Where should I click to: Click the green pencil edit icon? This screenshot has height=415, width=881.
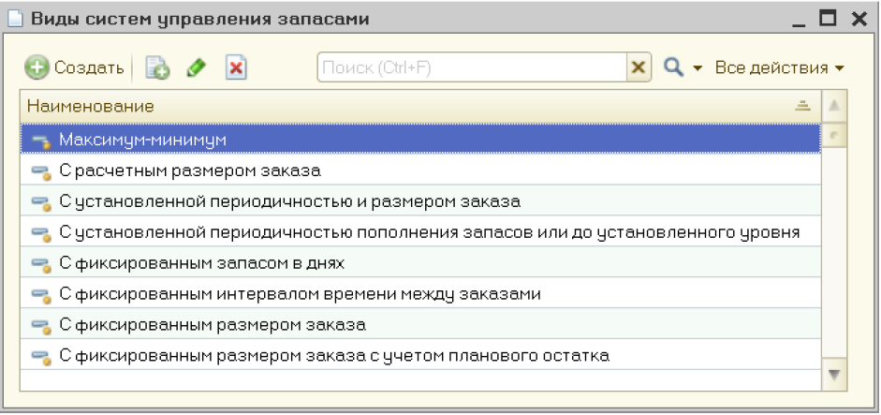[x=197, y=68]
